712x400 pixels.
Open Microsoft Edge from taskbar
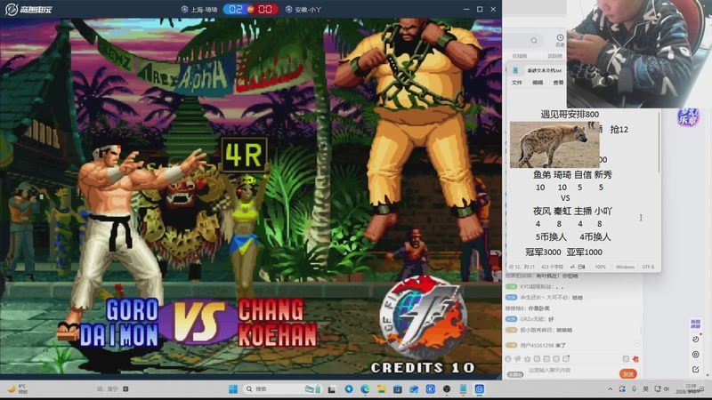[x=365, y=389]
